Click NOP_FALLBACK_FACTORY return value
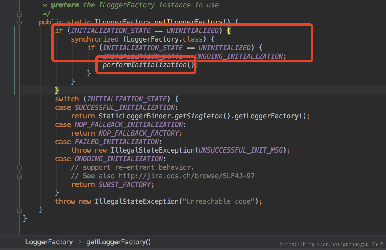 (139, 133)
